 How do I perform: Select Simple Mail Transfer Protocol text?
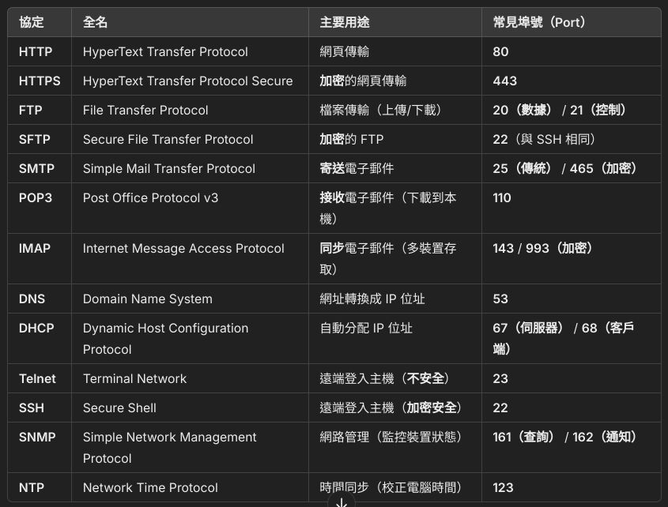pyautogui.click(x=169, y=168)
